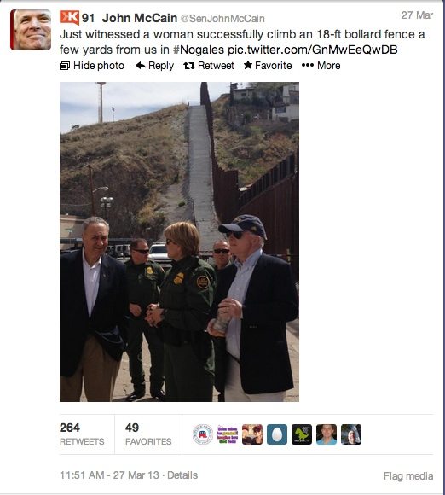Screen dimensions: 445x495
Task: View the 264 Retweets list
Action: tap(82, 434)
